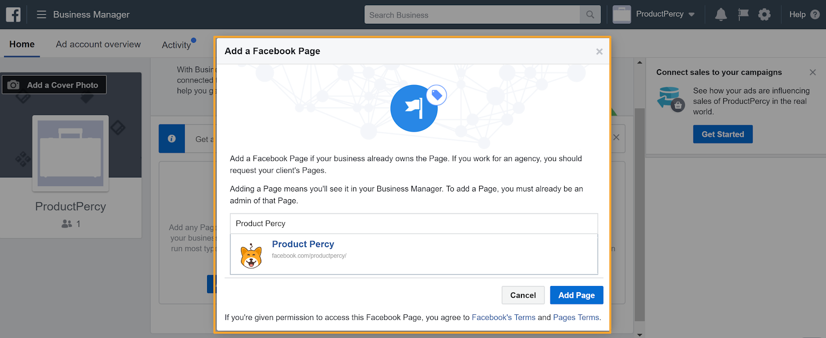The width and height of the screenshot is (826, 338).
Task: Click the blue info icon
Action: 172,138
